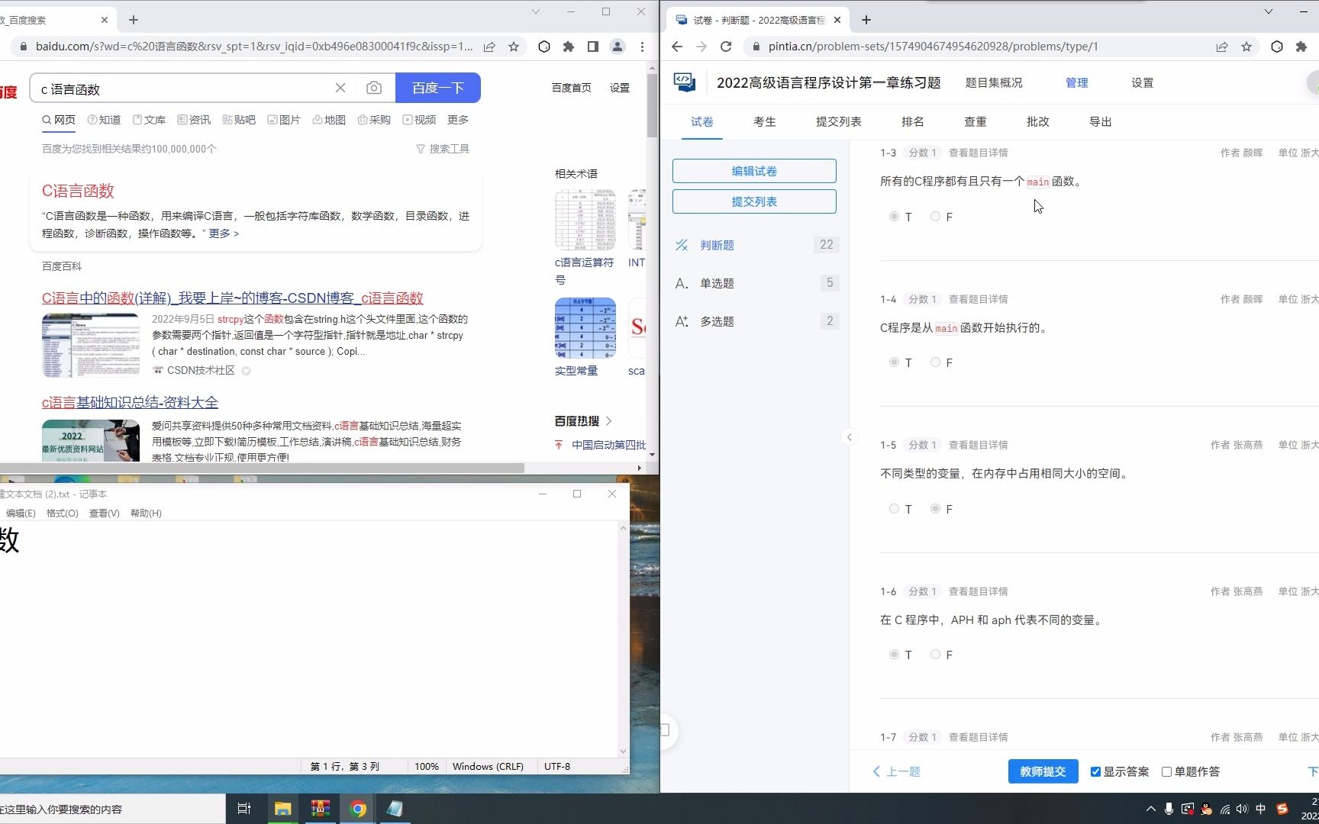This screenshot has width=1319, height=824.
Task: Collapse the Pintia sidebar with the chevron
Action: [850, 437]
